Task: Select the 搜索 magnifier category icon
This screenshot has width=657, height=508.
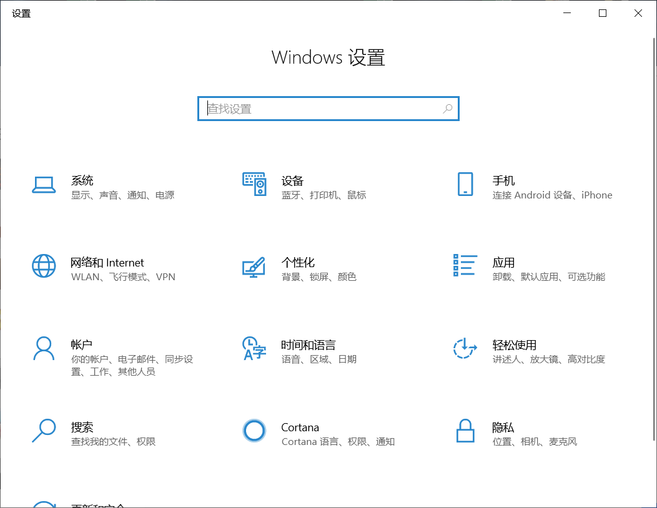Action: (44, 431)
